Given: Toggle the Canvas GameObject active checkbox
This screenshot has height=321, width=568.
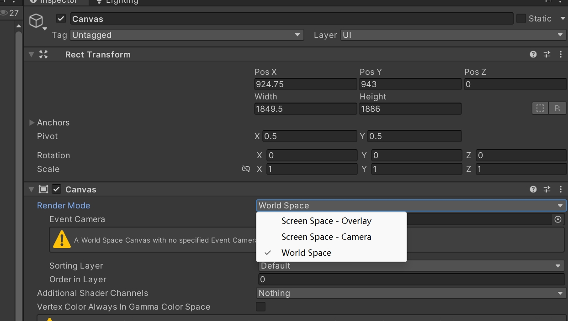Looking at the screenshot, I should point(61,19).
